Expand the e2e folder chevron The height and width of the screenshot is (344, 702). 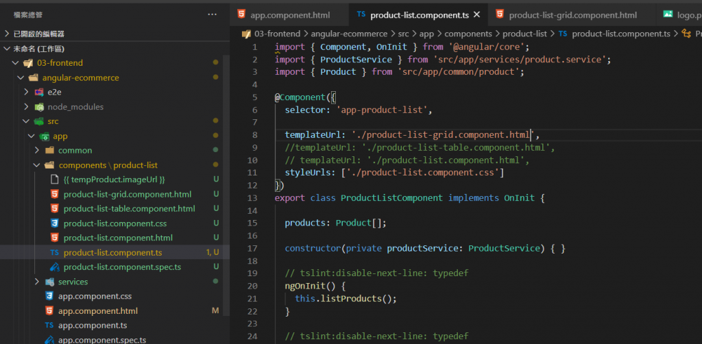pos(27,92)
